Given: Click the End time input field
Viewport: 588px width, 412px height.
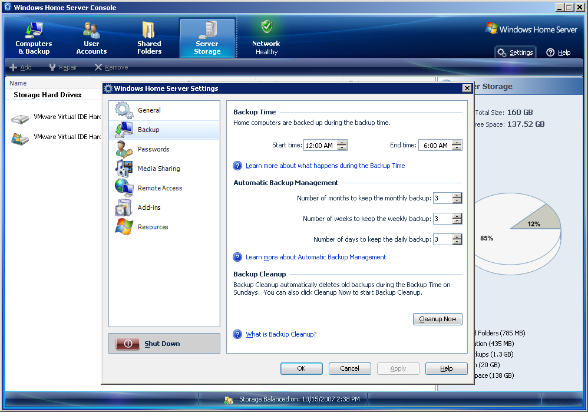Looking at the screenshot, I should coord(435,145).
